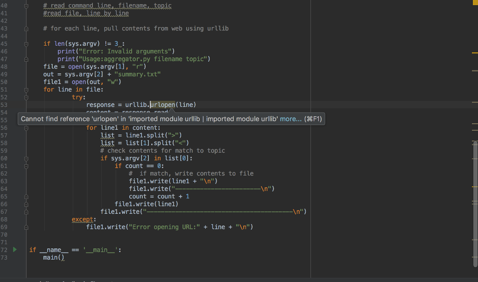Click the vertical scrollbar thumb

[475, 204]
